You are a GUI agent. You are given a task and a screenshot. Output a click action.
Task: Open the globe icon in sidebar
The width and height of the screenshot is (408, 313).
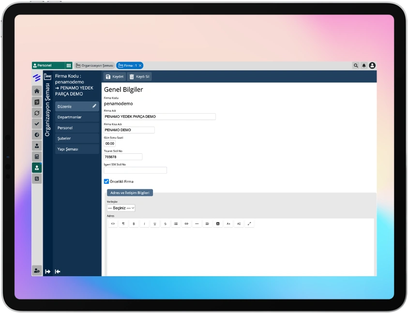tap(37, 134)
